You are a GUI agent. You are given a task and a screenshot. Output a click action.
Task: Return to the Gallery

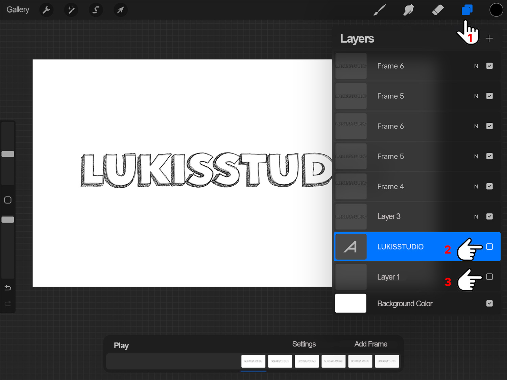(x=18, y=9)
